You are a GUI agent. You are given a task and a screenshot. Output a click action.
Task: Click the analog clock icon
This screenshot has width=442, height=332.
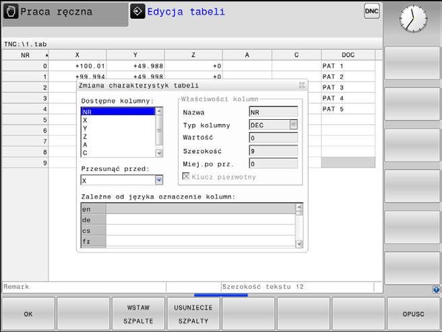pyautogui.click(x=413, y=19)
